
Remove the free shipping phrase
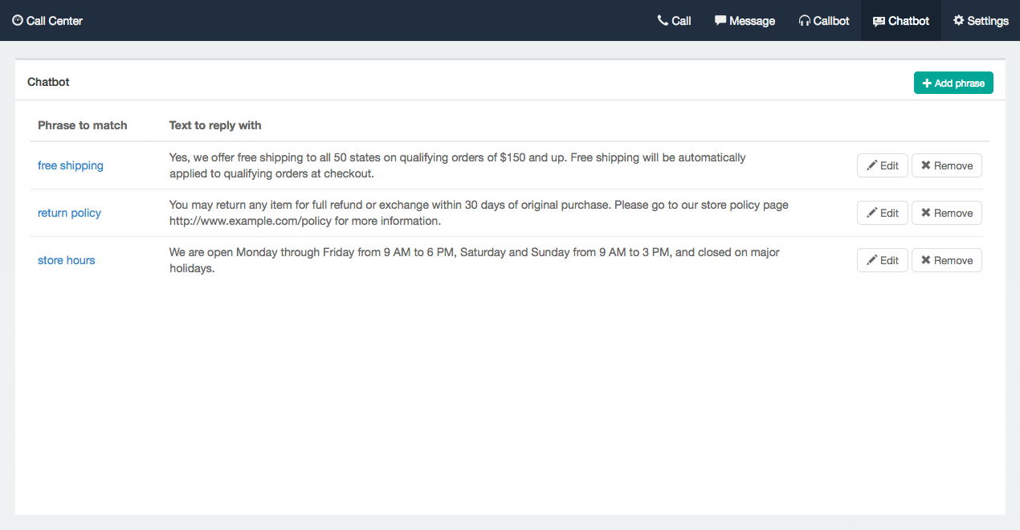pos(947,165)
